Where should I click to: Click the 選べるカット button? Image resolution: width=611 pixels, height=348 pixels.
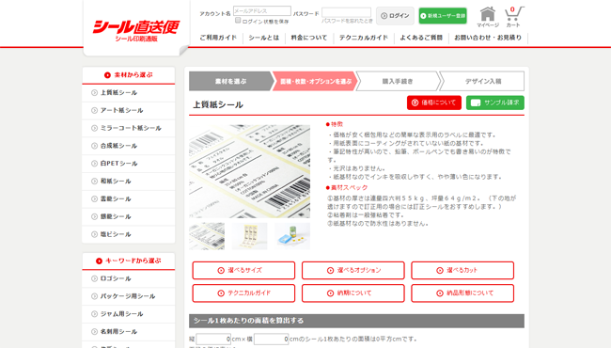[x=462, y=270]
